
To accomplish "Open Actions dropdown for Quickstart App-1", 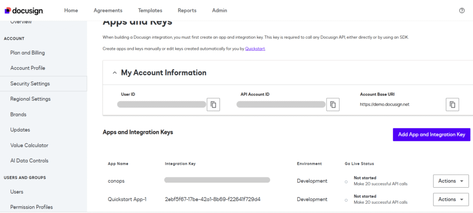I will tap(450, 200).
